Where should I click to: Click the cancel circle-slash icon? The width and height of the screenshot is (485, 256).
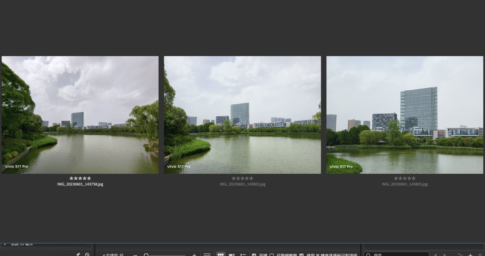click(87, 255)
